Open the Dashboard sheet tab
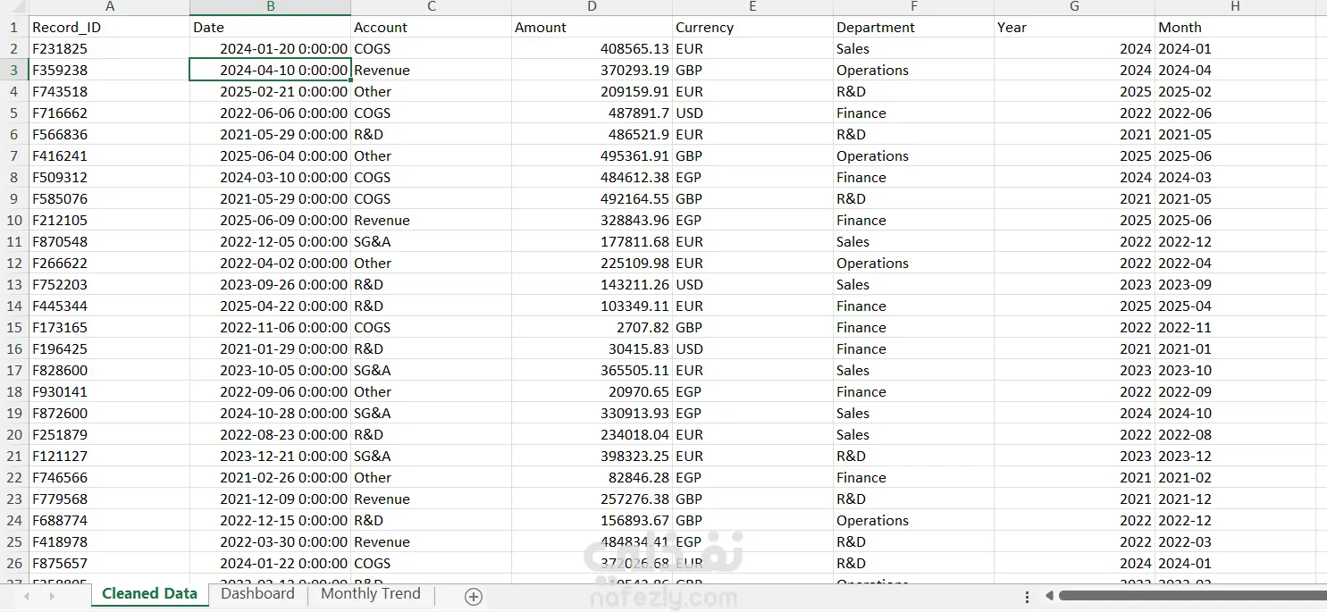Screen dimensions: 1327x612 click(x=257, y=594)
